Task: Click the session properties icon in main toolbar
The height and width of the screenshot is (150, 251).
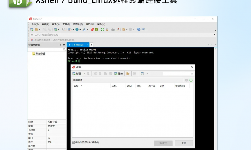Action: point(56,30)
